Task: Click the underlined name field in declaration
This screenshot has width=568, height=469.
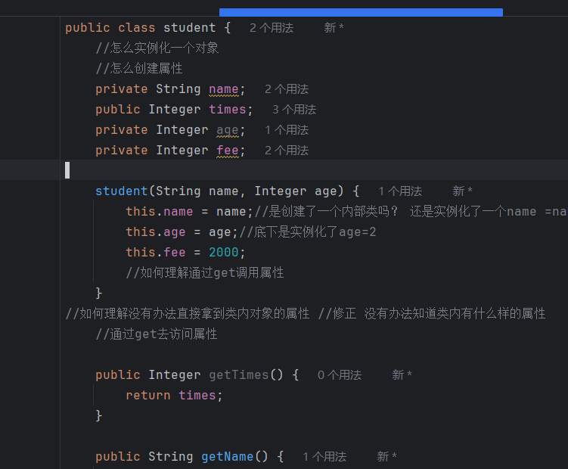Action: (224, 89)
